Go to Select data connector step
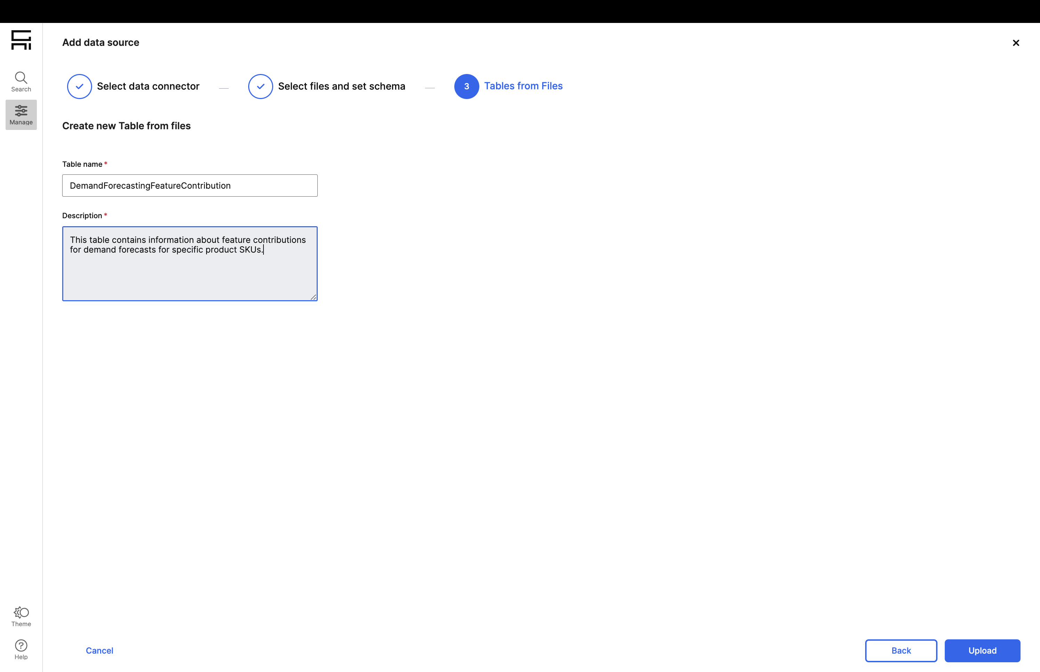1040x672 pixels. (x=148, y=87)
